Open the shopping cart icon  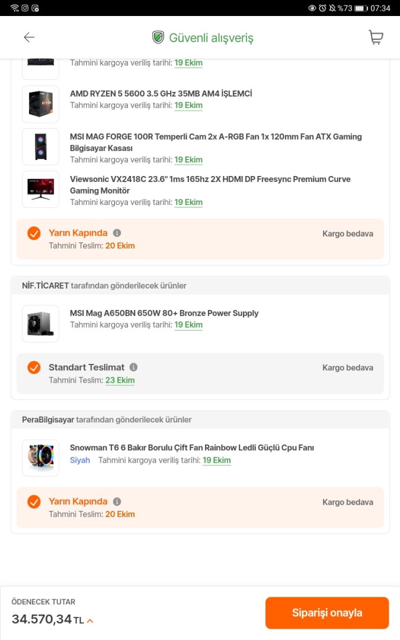pyautogui.click(x=376, y=37)
